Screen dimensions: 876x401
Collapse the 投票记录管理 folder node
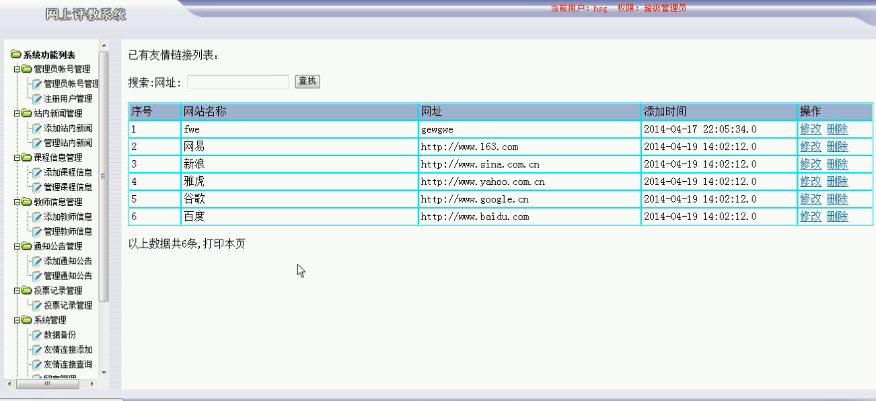17,291
